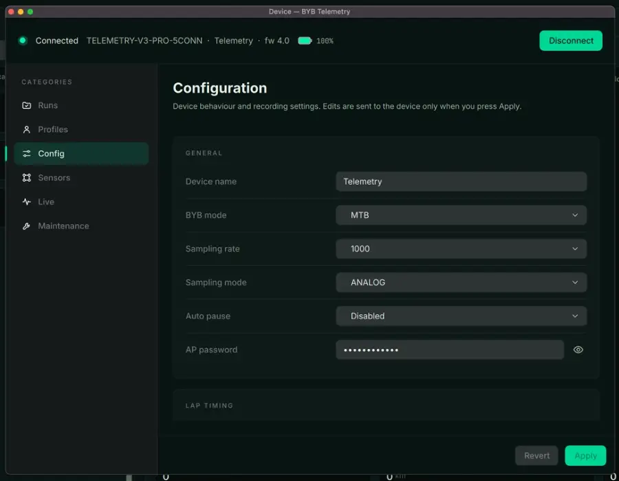619x481 pixels.
Task: Click the Runs folder icon in sidebar
Action: click(26, 105)
